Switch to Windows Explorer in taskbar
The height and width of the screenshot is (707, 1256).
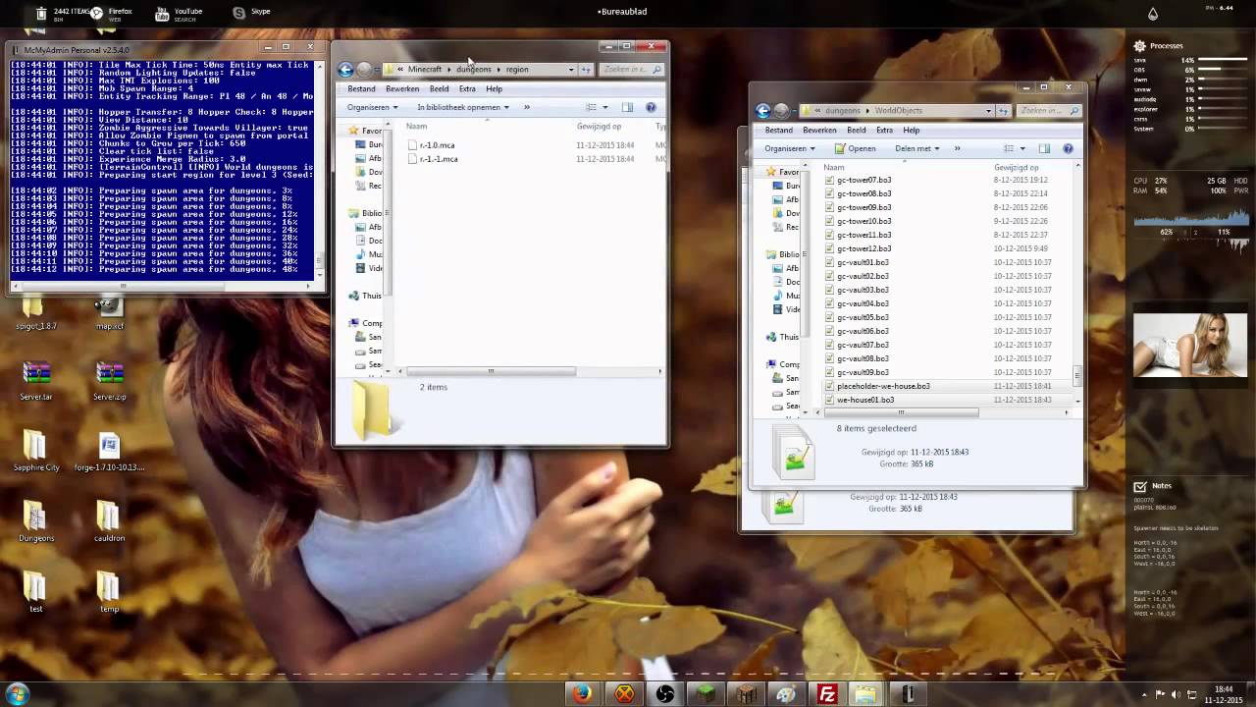[x=866, y=694]
